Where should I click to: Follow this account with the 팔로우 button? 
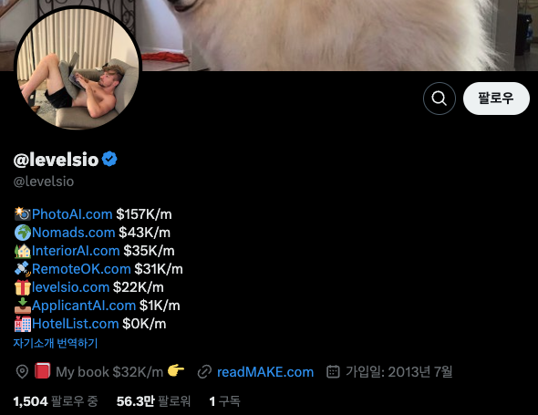(x=496, y=99)
